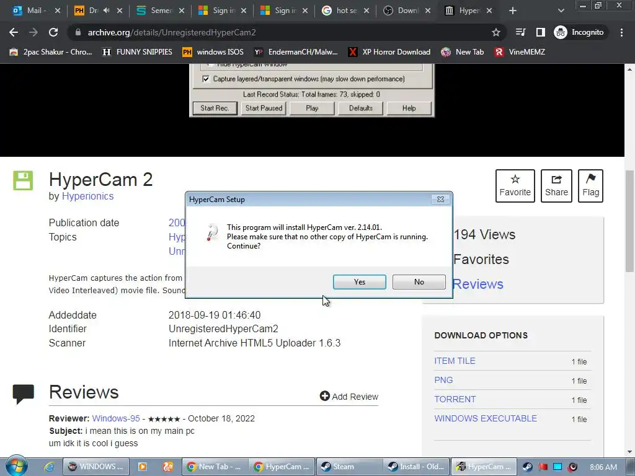Screen dimensions: 635x476
Task: Share this archive item
Action: pos(556,186)
